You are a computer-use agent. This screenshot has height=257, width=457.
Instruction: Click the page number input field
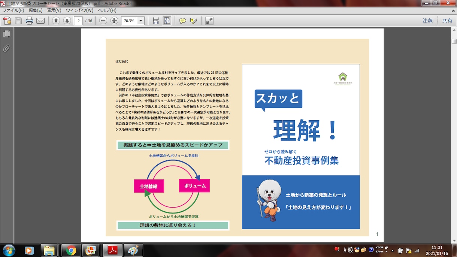[78, 21]
